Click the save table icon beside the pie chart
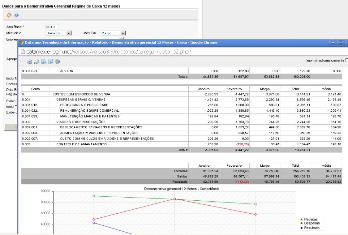This screenshot has height=235, width=348. (51, 61)
